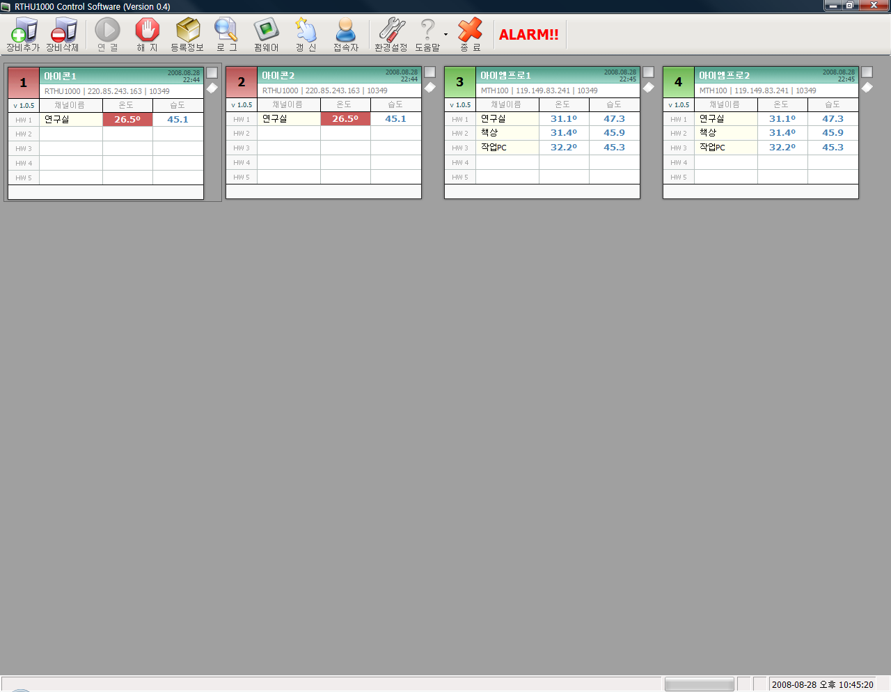Click the 갱신 refresh icon
891x692 pixels.
[x=306, y=34]
